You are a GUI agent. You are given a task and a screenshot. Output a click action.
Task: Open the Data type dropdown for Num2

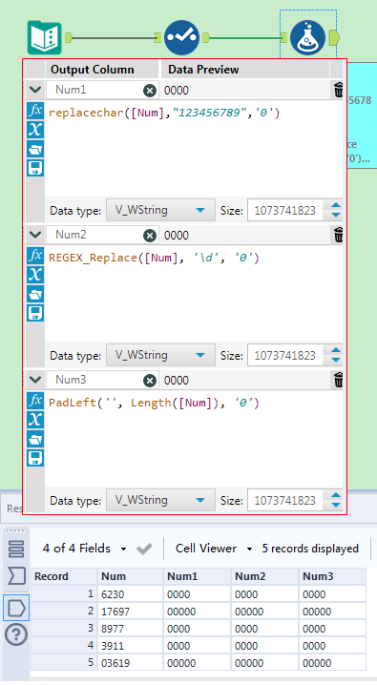pyautogui.click(x=160, y=355)
